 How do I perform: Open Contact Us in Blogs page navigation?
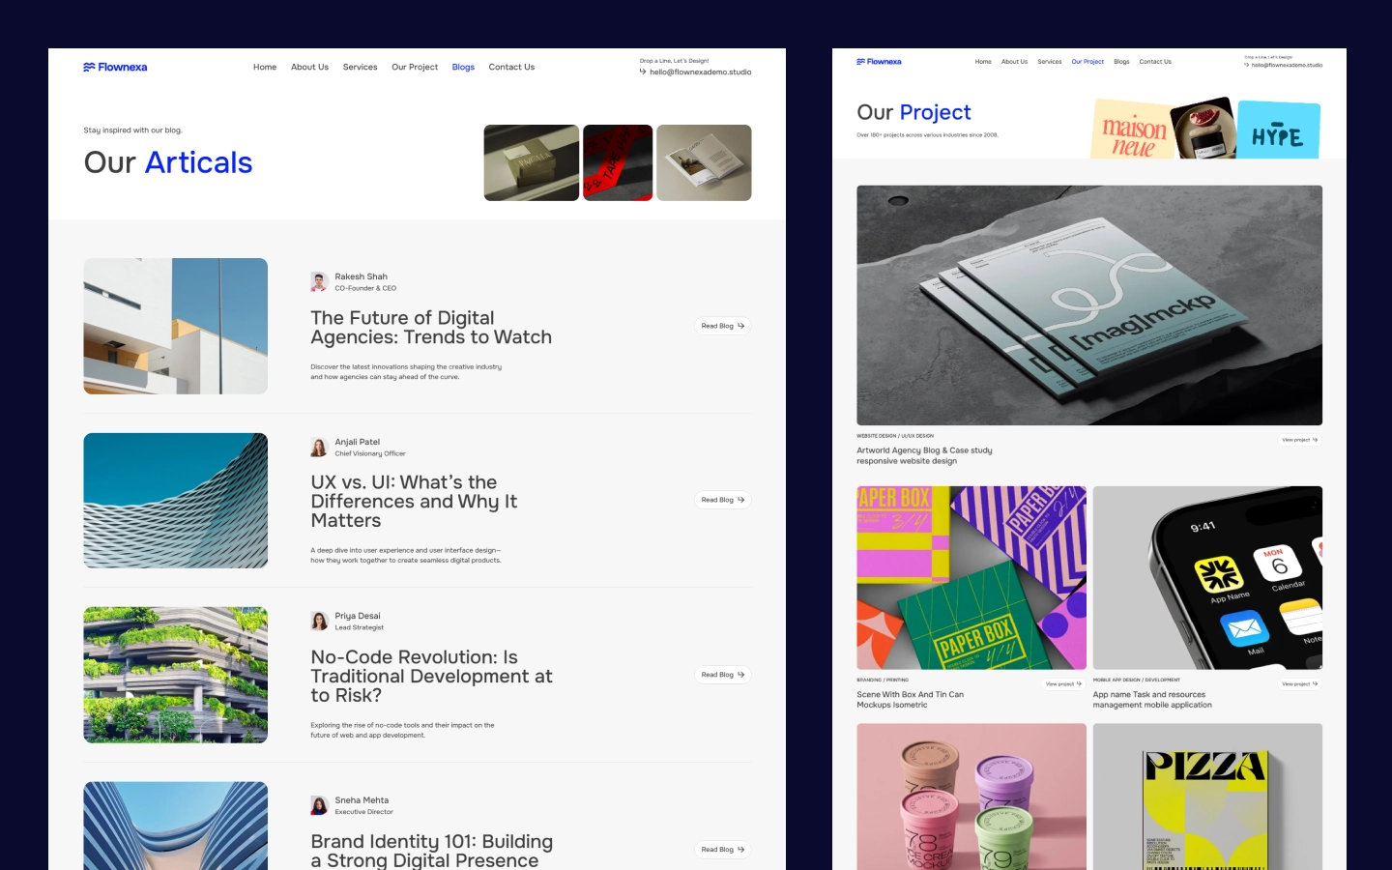click(x=511, y=68)
